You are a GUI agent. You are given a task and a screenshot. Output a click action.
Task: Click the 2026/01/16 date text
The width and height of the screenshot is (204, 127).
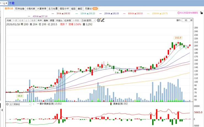[x=13, y=24]
